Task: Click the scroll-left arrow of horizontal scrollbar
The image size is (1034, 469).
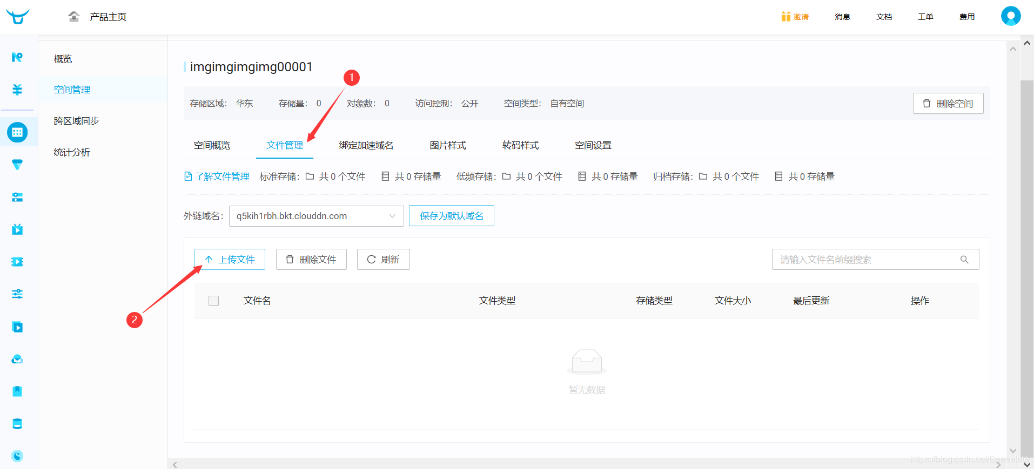Action: click(x=174, y=464)
